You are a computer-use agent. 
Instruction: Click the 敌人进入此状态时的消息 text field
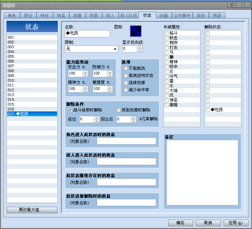pyautogui.click(x=126, y=162)
